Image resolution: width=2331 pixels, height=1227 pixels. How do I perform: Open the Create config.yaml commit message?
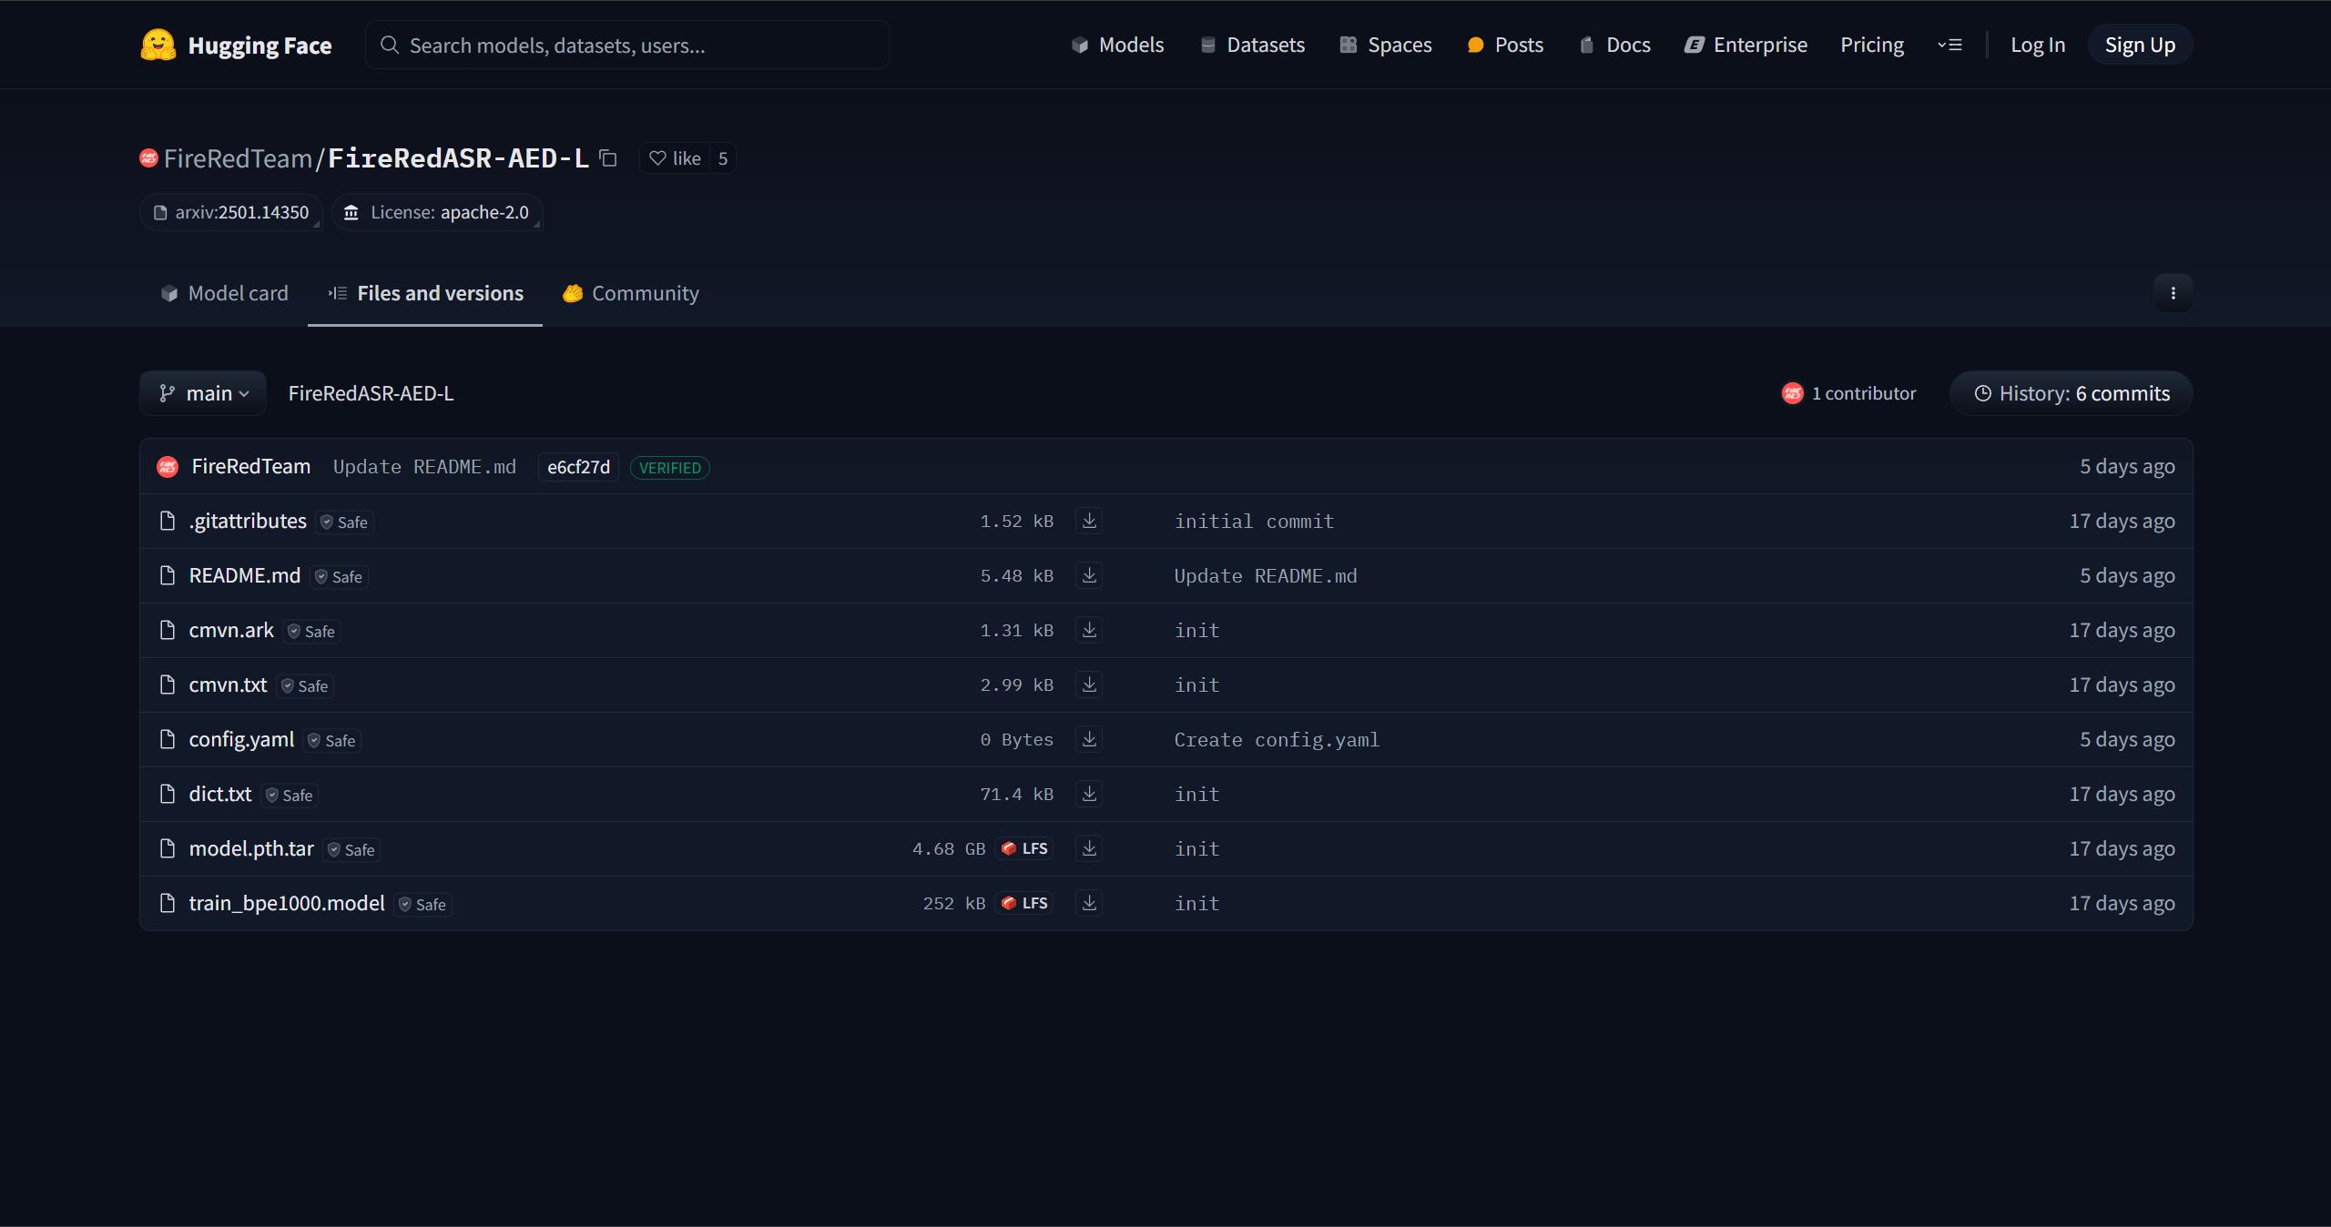click(x=1277, y=739)
